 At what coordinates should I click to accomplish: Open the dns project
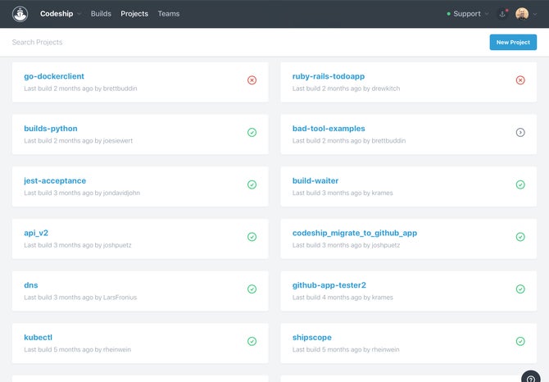[x=31, y=285]
